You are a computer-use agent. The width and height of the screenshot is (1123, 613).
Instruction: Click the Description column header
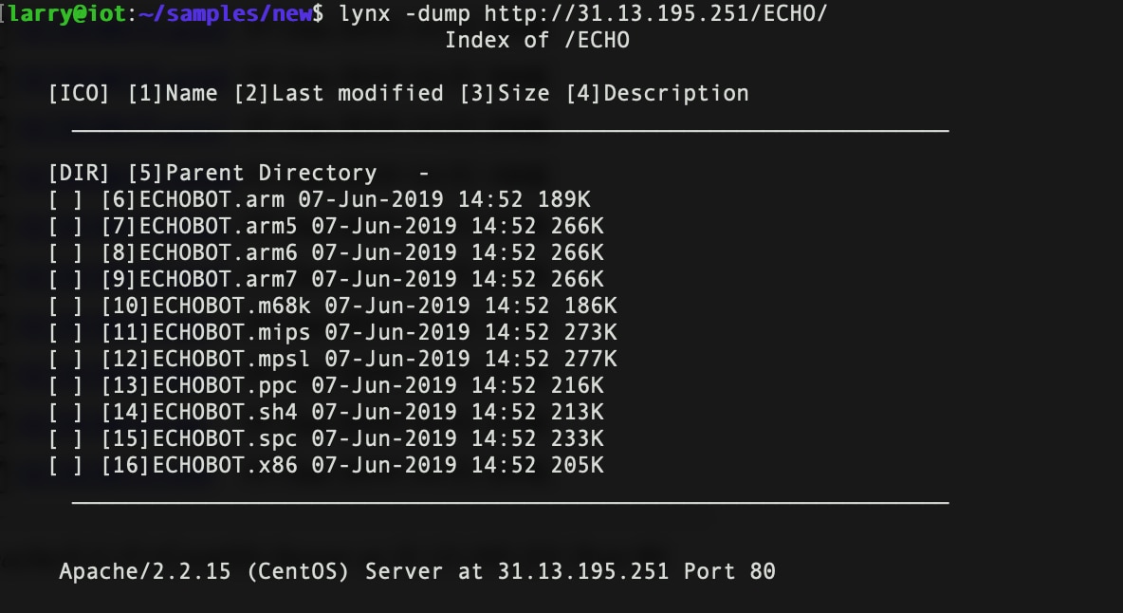675,94
